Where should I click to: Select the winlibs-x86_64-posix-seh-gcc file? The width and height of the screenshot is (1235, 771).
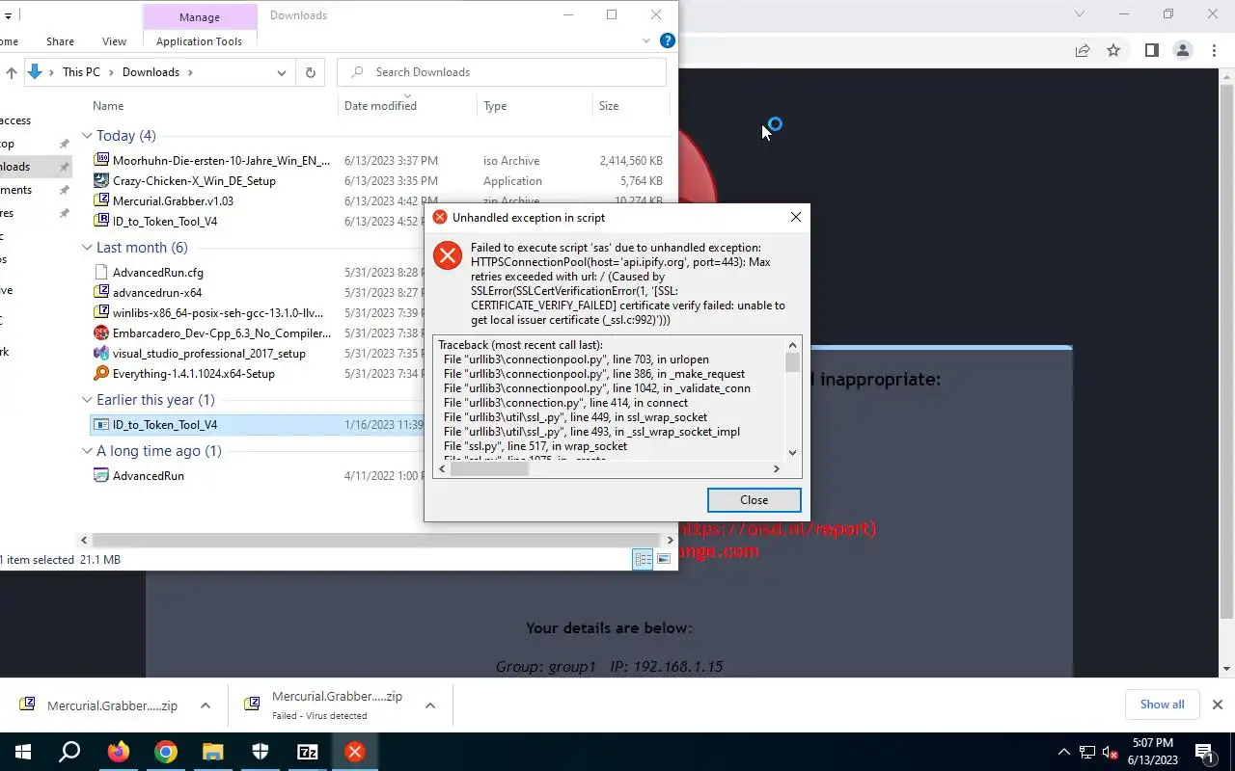coord(218,313)
